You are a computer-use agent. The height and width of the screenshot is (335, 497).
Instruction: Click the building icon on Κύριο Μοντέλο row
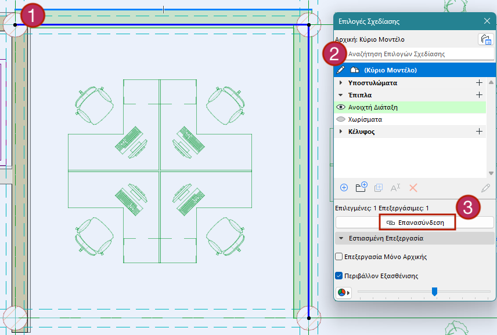355,70
